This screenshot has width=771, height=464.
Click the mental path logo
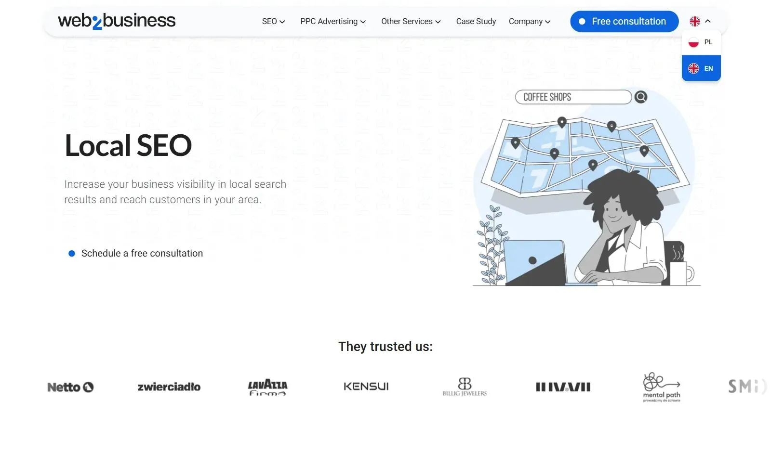(x=662, y=387)
